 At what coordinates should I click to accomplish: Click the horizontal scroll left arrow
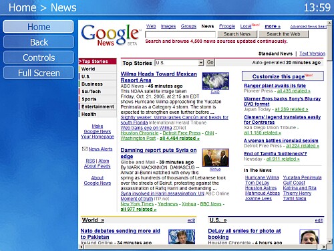coord(81,247)
